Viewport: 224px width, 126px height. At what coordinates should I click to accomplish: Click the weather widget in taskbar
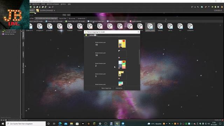coord(154,124)
